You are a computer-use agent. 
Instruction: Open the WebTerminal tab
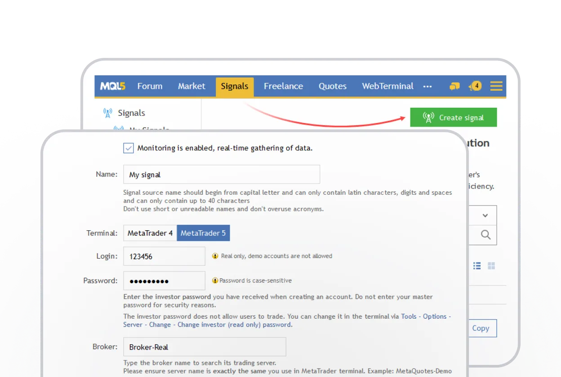pos(387,86)
